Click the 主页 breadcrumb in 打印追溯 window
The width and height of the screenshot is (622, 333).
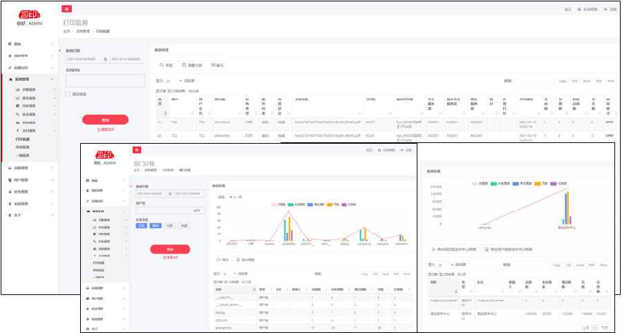(66, 31)
